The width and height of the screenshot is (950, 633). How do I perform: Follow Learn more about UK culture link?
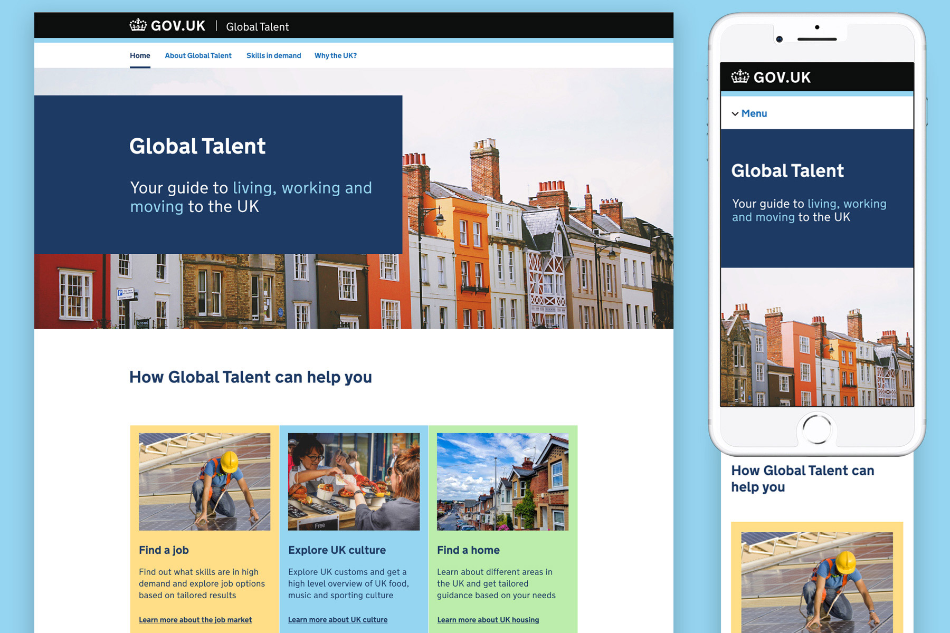338,620
